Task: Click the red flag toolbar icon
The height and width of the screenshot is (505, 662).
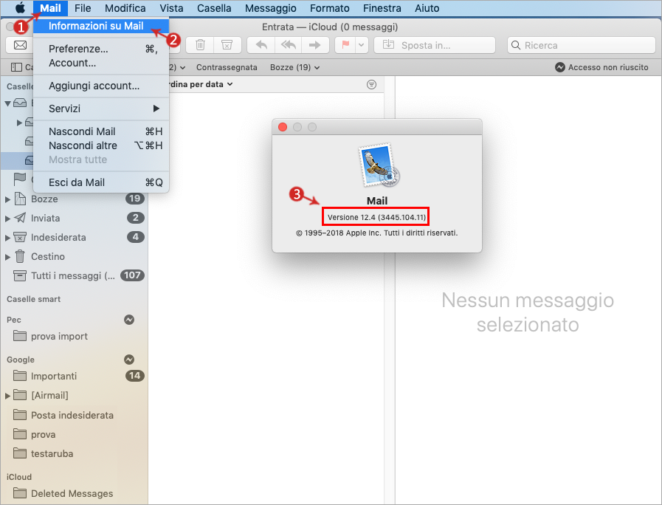Action: pos(344,45)
